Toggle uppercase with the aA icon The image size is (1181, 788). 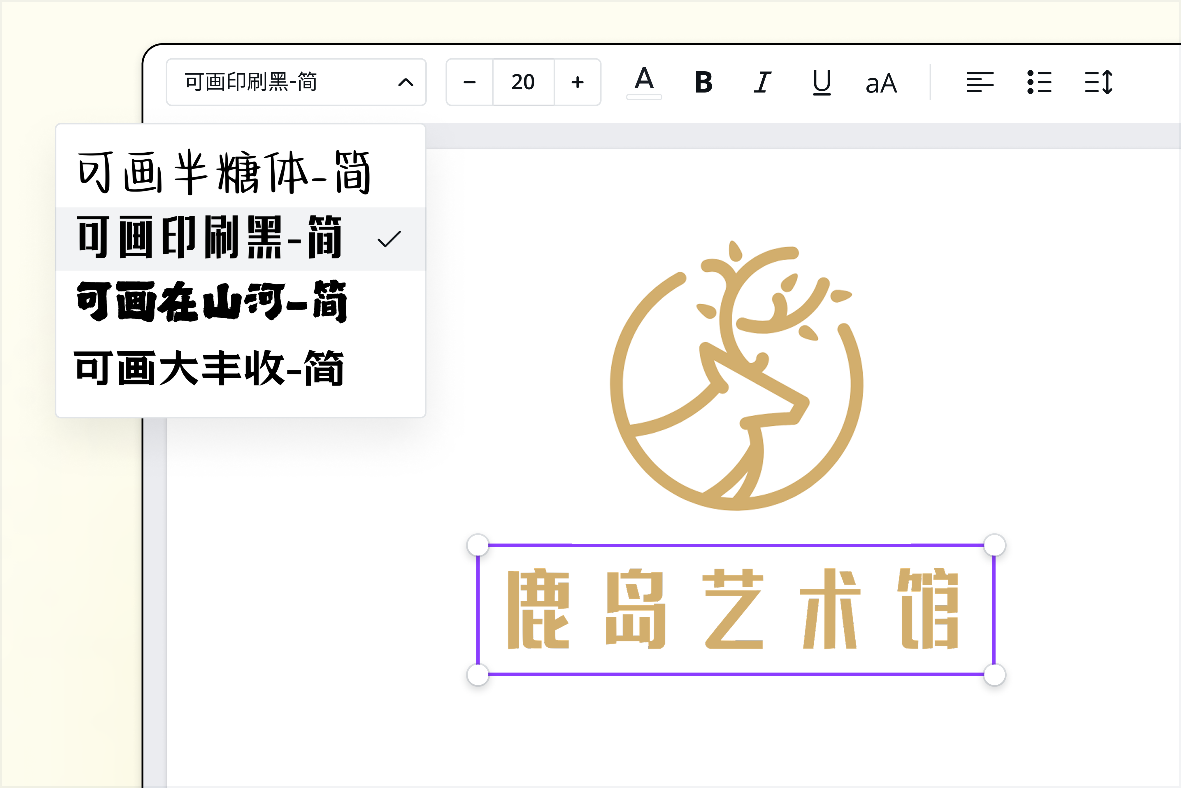881,83
